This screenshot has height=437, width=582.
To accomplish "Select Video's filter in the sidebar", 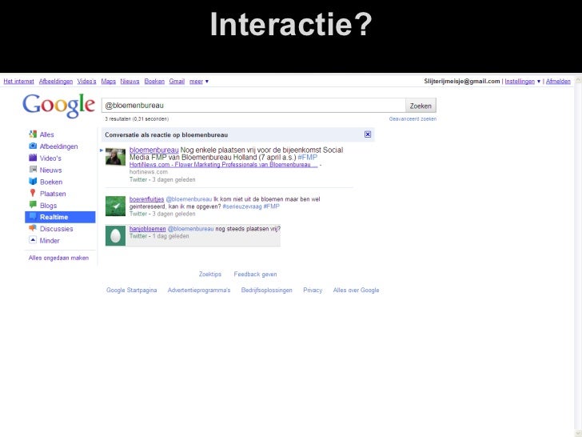I will [x=50, y=158].
